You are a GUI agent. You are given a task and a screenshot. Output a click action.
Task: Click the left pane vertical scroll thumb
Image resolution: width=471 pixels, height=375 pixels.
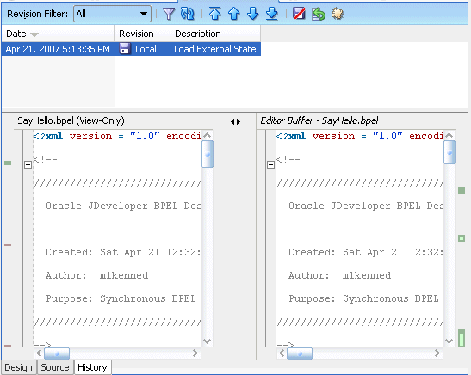pos(208,154)
